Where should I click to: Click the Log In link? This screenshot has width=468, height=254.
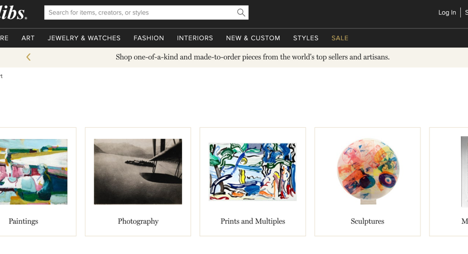(x=447, y=12)
